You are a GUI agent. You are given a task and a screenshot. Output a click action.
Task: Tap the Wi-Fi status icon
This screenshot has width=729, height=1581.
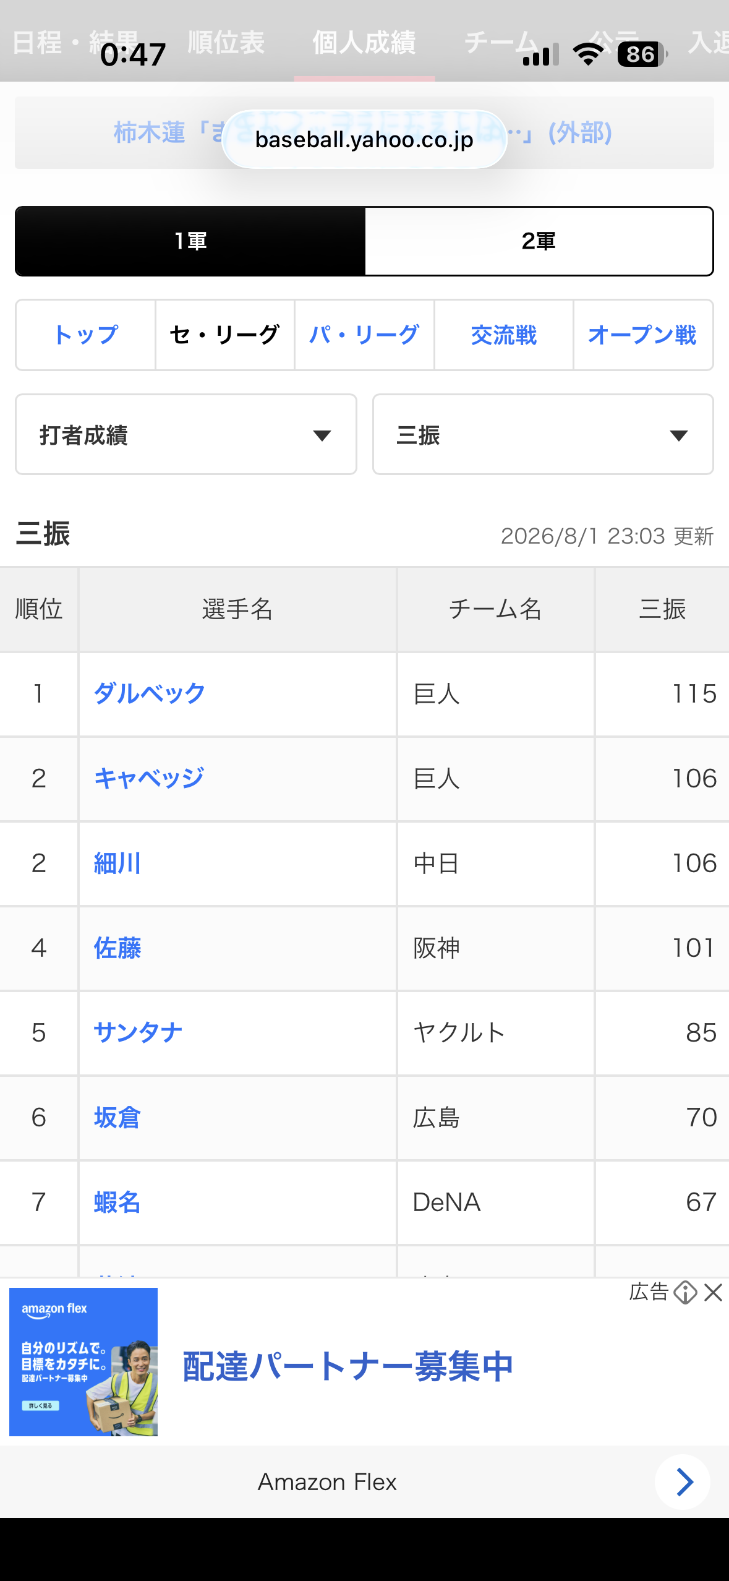click(x=588, y=54)
